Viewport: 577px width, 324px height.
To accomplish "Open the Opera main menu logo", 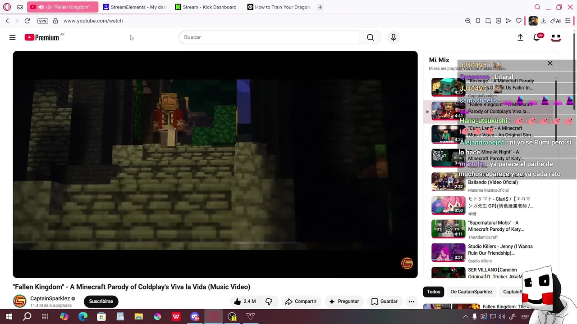I will [x=7, y=7].
